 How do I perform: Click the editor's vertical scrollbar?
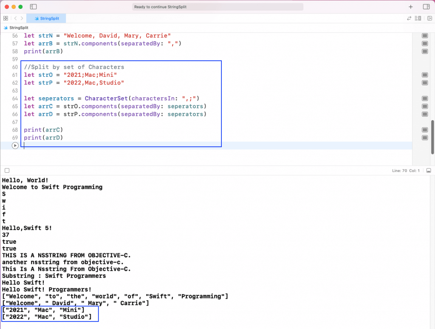tap(433, 136)
